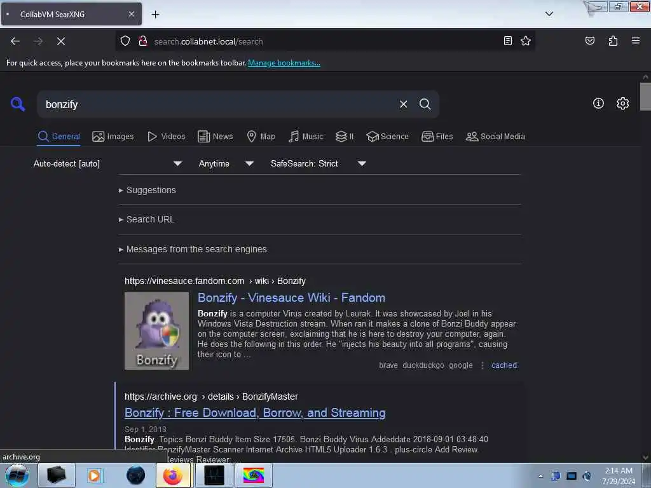The height and width of the screenshot is (488, 651).
Task: Show hidden system tray icons arrow
Action: (540, 476)
